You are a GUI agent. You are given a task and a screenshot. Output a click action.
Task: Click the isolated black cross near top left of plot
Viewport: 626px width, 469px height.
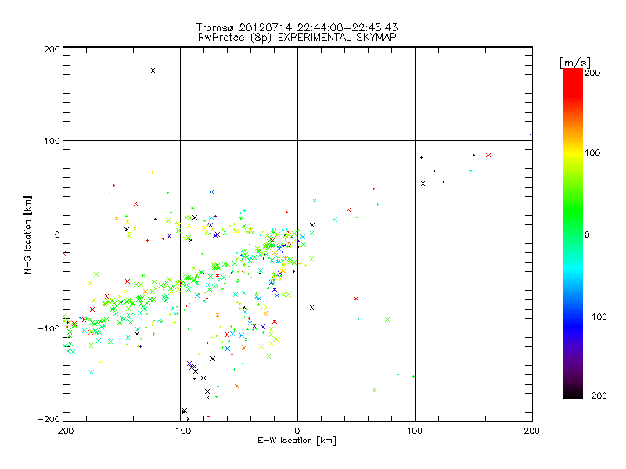coord(153,70)
